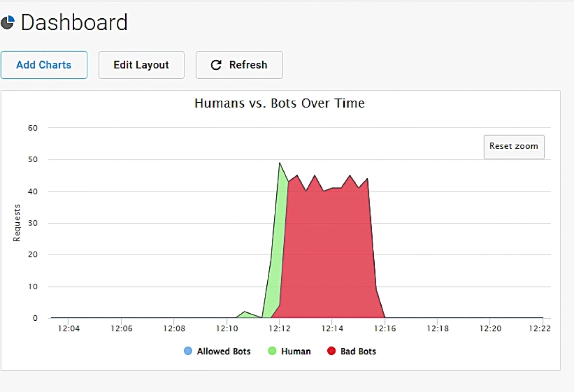Click the Dashboard pie chart icon
574x392 pixels.
[x=8, y=23]
